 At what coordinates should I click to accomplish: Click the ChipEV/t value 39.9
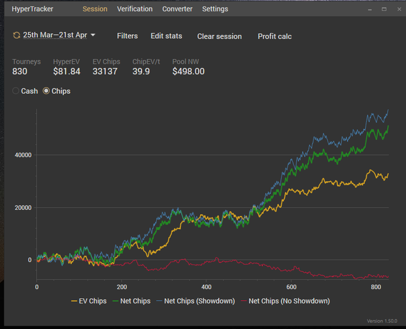point(141,71)
